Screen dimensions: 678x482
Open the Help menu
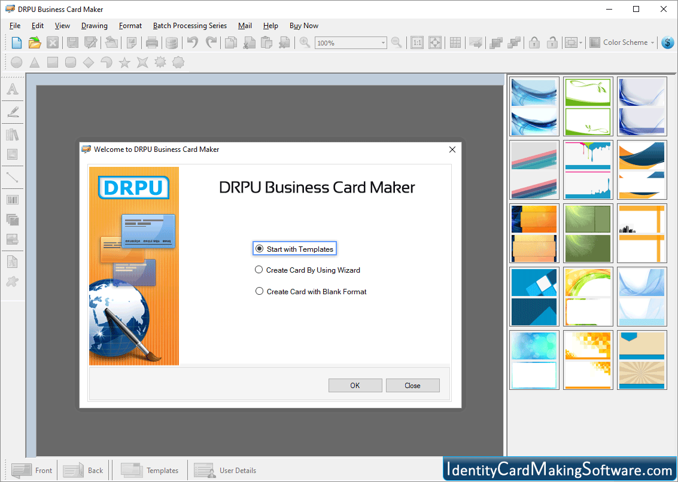tap(270, 26)
